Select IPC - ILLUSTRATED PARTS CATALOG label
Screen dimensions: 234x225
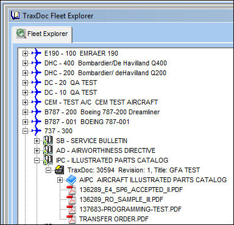(112, 160)
